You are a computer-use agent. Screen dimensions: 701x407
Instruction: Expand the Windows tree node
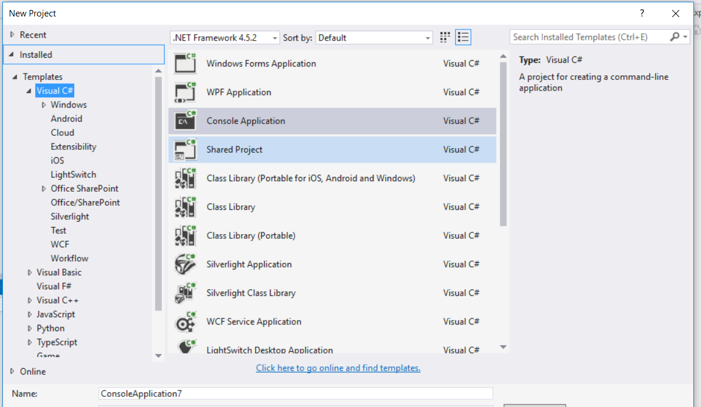tap(42, 104)
